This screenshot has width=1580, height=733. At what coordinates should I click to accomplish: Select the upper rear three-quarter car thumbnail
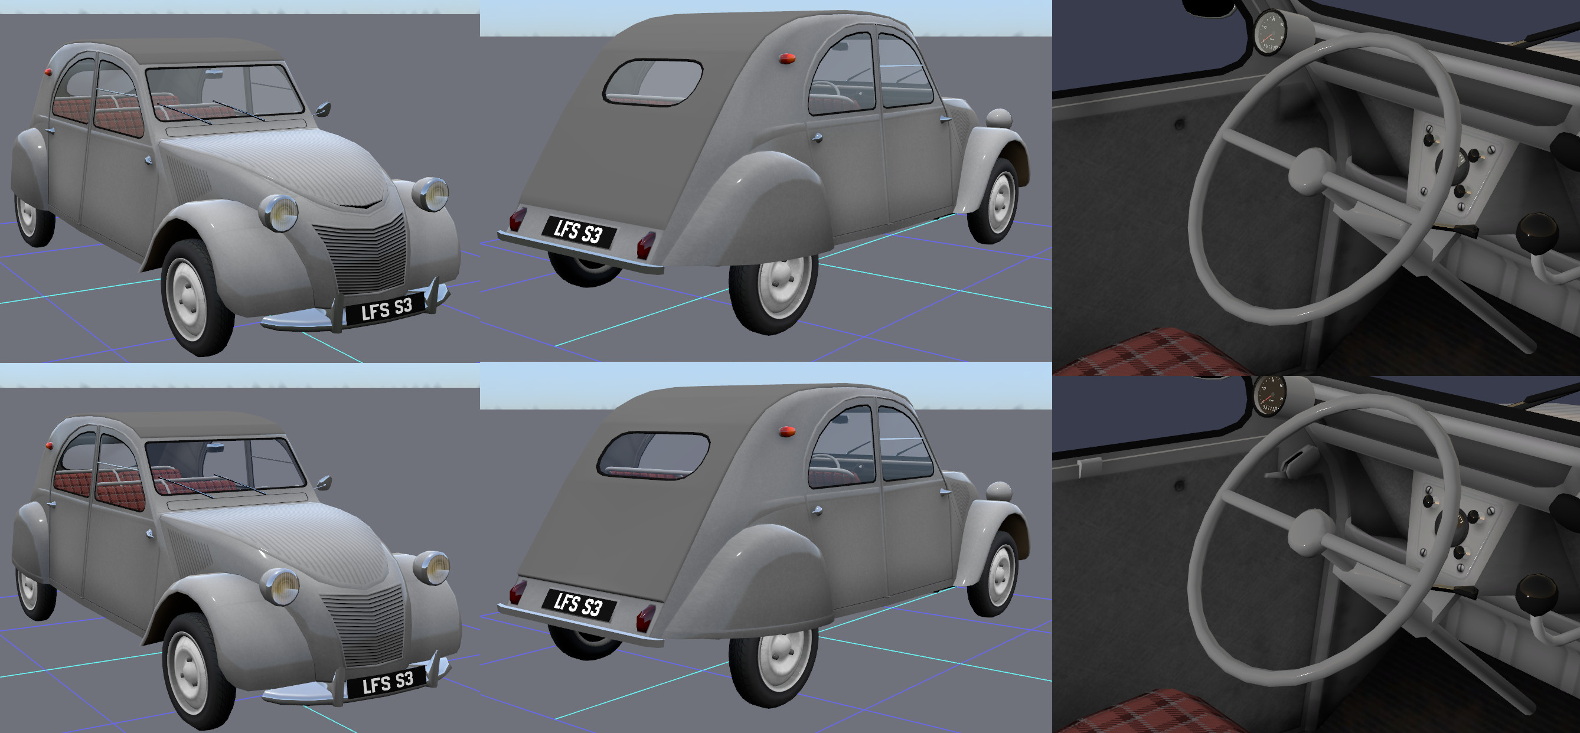click(x=765, y=181)
